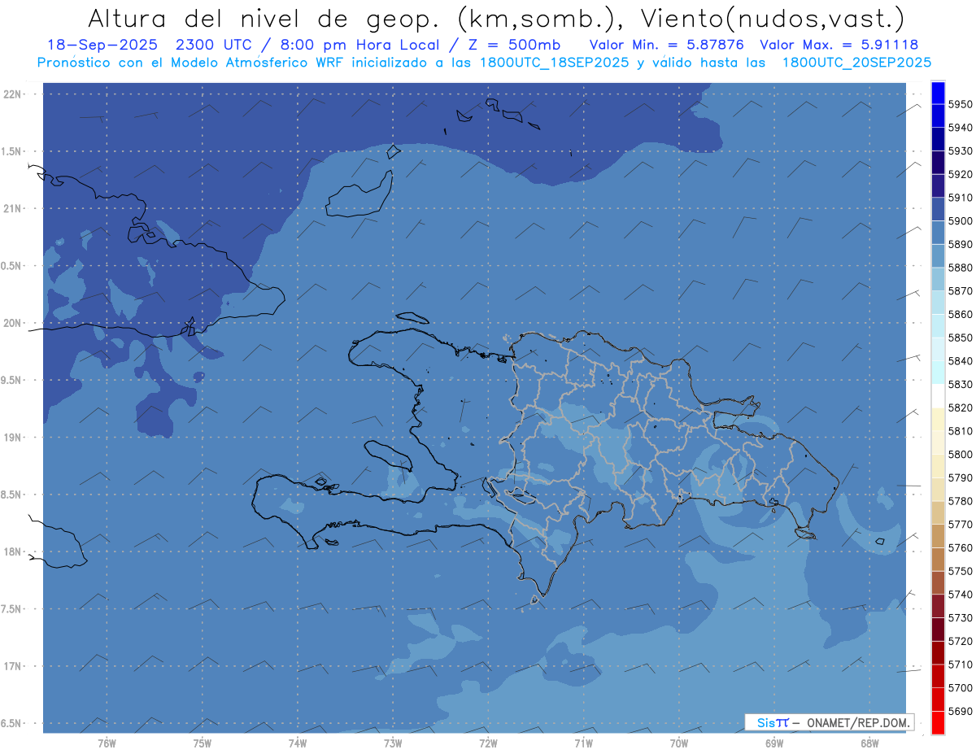Select the top bright blue legend swatch
Viewport: 976px width, 754px height.
938,93
